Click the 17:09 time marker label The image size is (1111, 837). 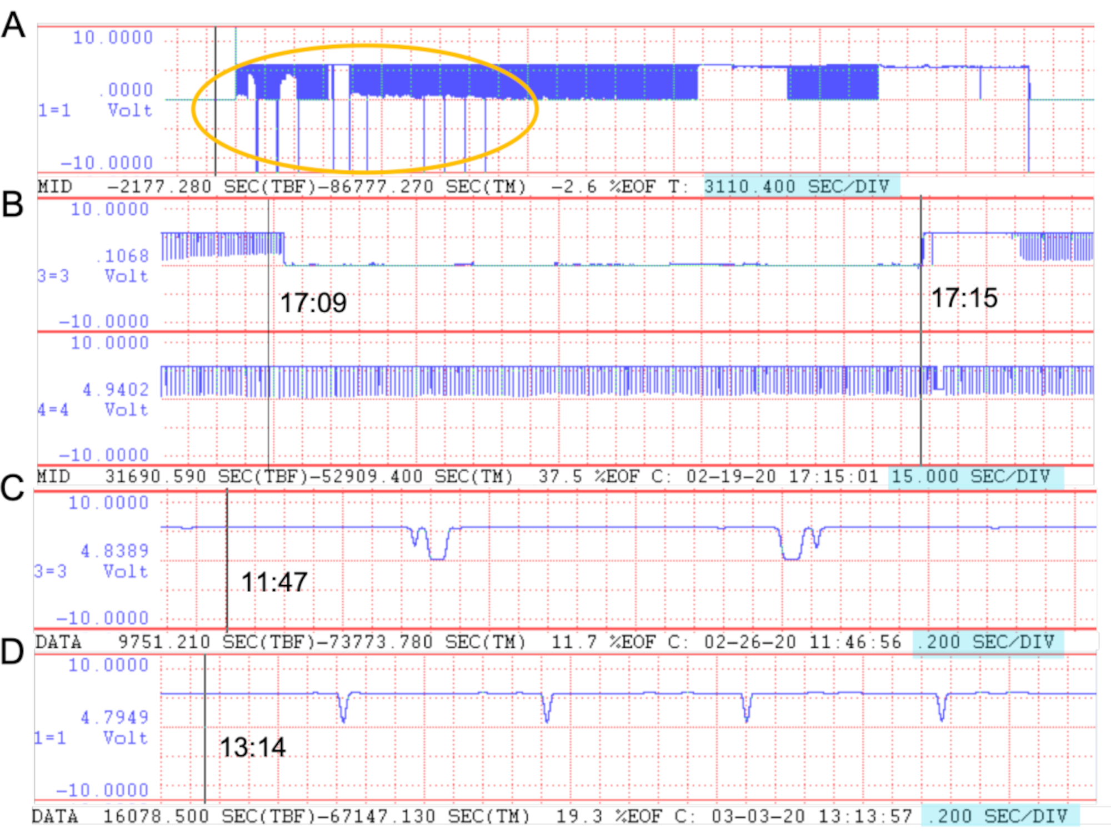(313, 303)
